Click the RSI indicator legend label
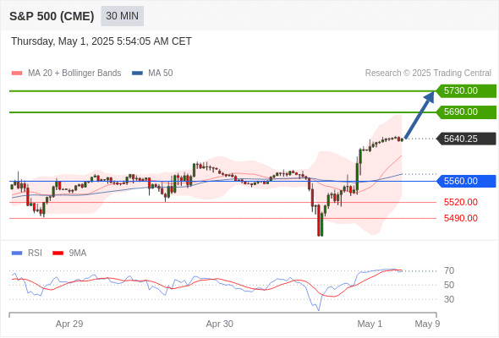 (x=35, y=253)
